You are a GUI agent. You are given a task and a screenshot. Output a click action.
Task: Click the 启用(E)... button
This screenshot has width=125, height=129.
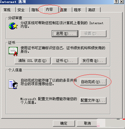65,34
